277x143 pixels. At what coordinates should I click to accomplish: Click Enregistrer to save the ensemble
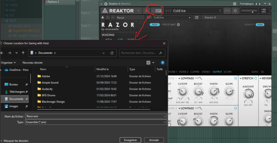pos(130,140)
